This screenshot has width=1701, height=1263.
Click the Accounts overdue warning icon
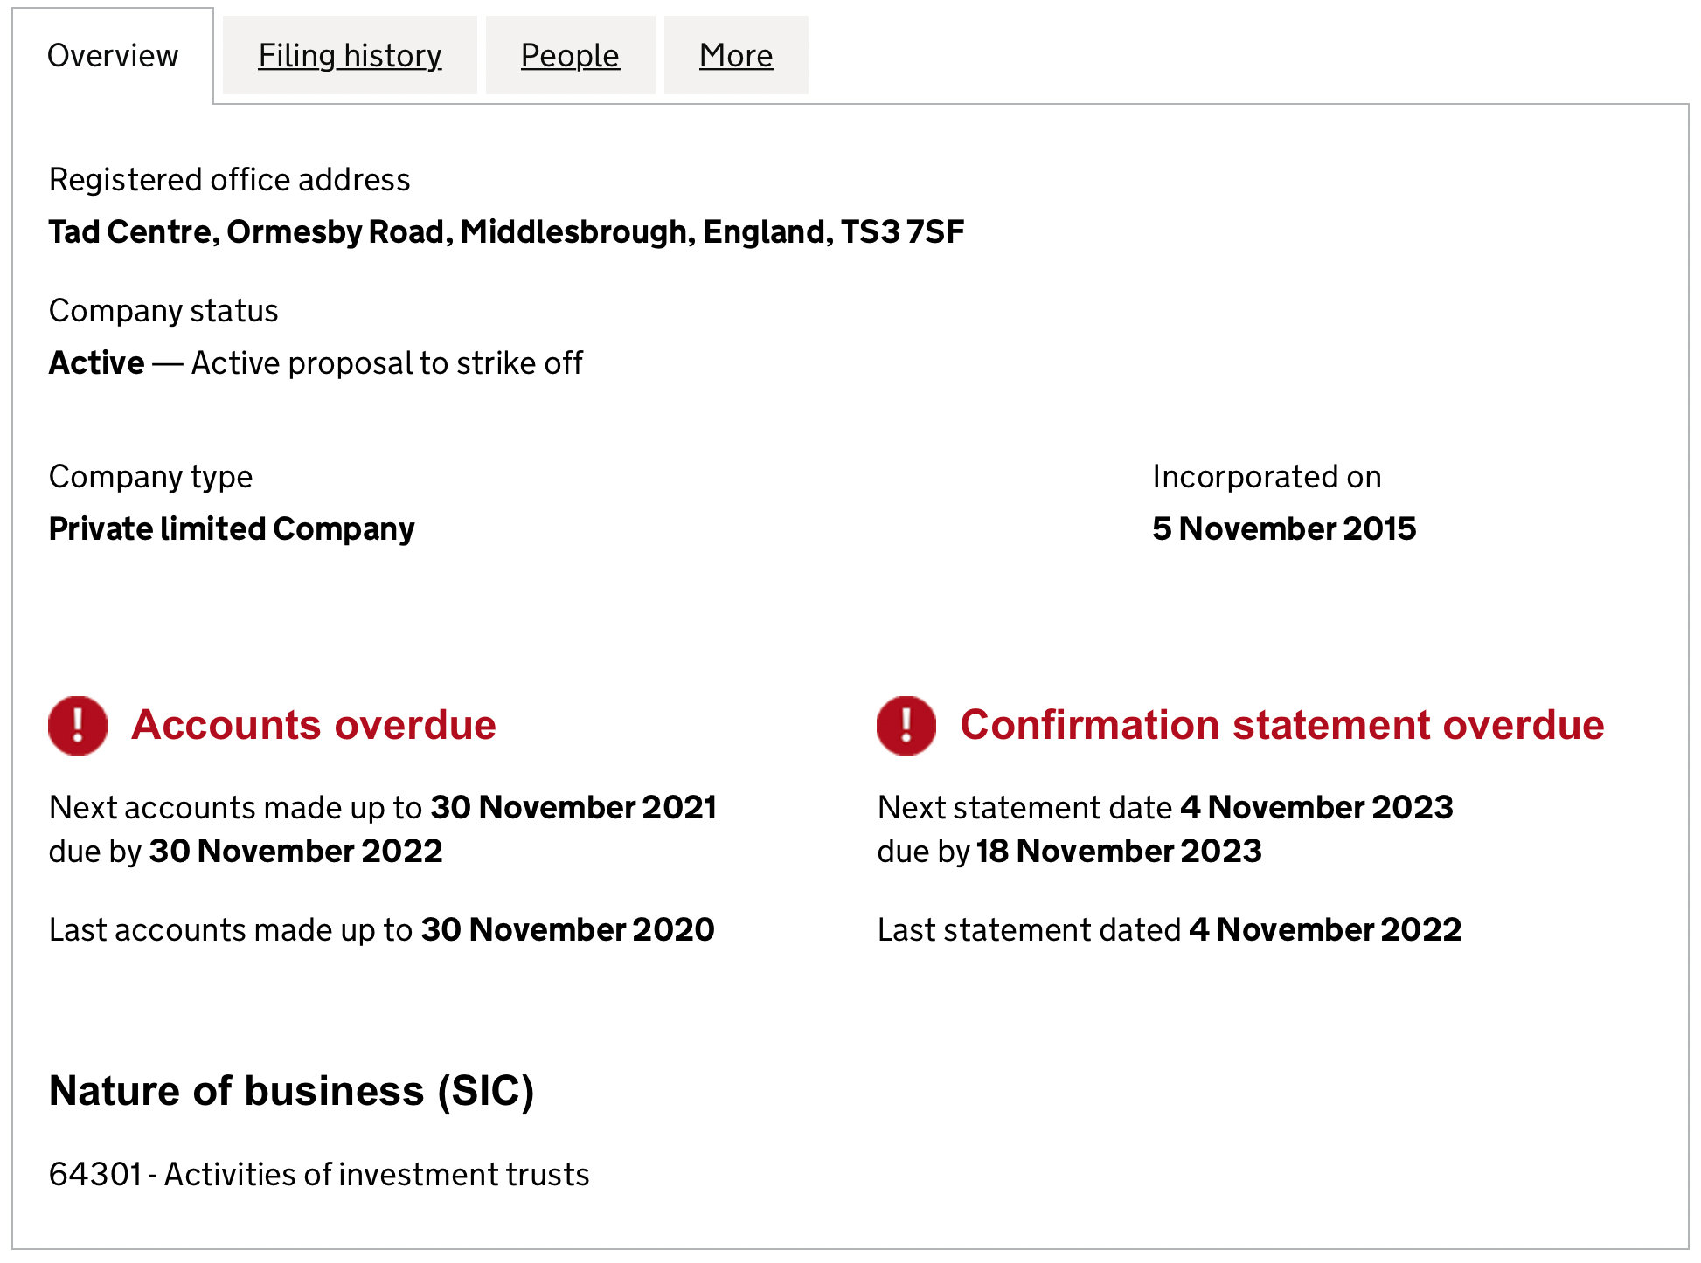pyautogui.click(x=78, y=725)
